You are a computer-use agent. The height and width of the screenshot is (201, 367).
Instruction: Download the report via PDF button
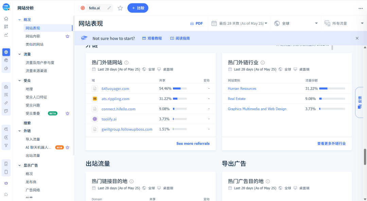[196, 23]
